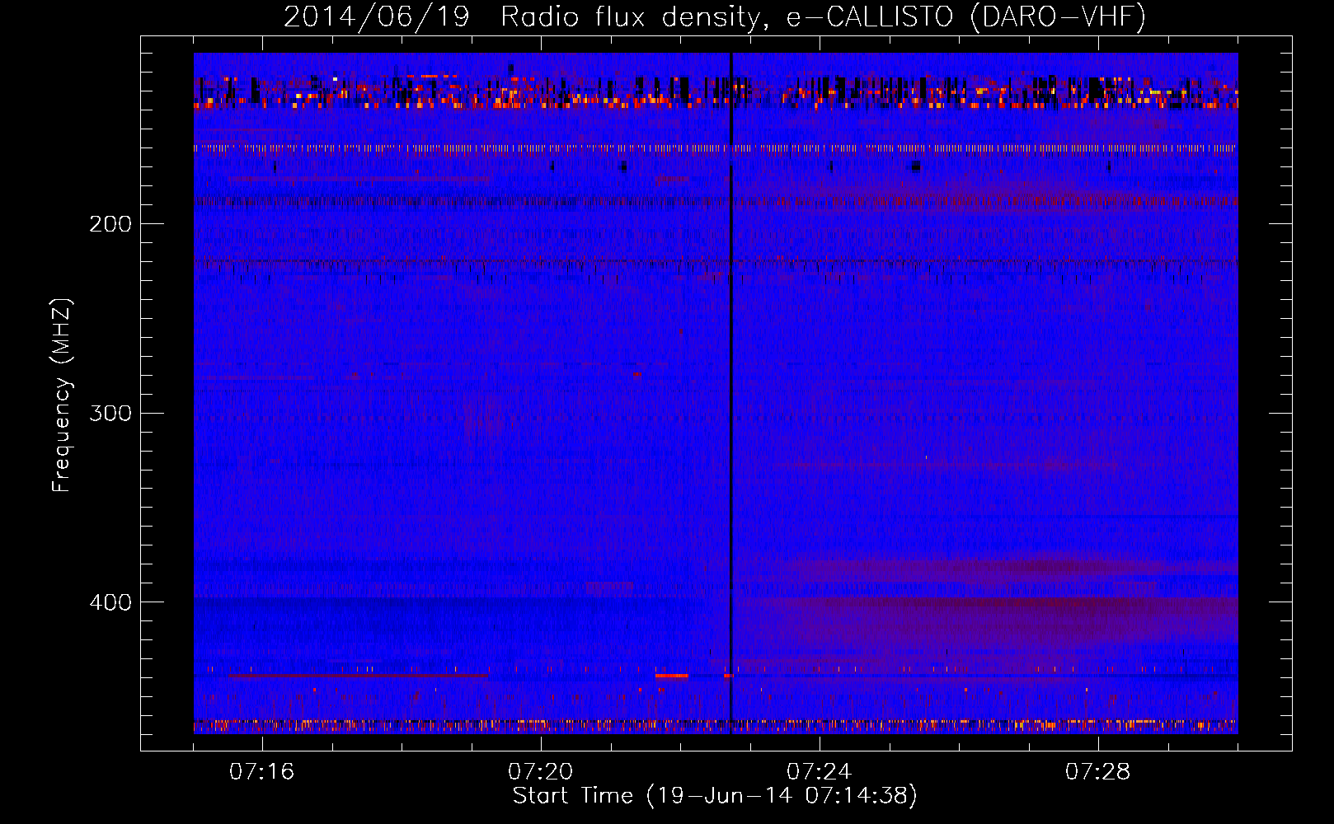The image size is (1334, 824).
Task: Click the '07:16' time tick label
Action: click(261, 772)
